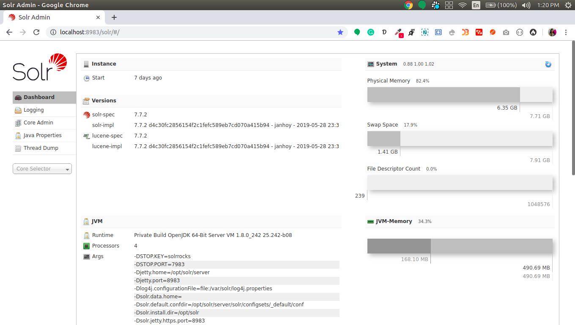Open a new browser tab
Image resolution: width=575 pixels, height=325 pixels.
tap(114, 17)
